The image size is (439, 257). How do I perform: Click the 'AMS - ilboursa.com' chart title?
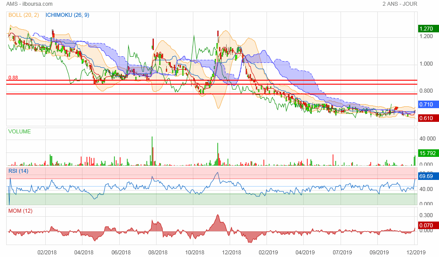click(x=29, y=4)
